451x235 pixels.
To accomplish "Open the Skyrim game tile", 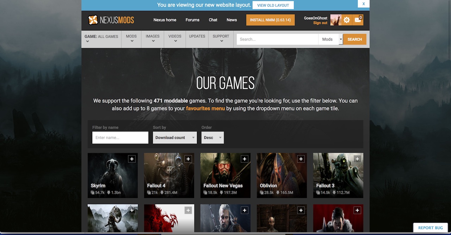I will 113,175.
